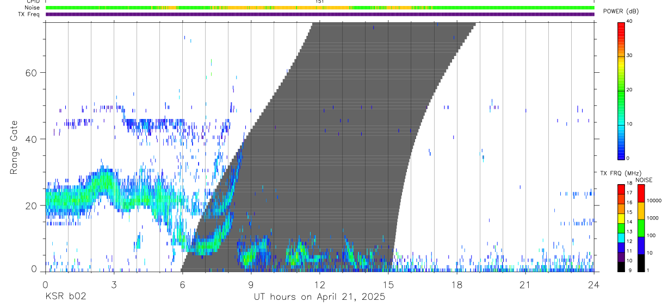Click the '15' hour tick on the time axis
Image resolution: width=668 pixels, height=308 pixels.
pos(388,284)
